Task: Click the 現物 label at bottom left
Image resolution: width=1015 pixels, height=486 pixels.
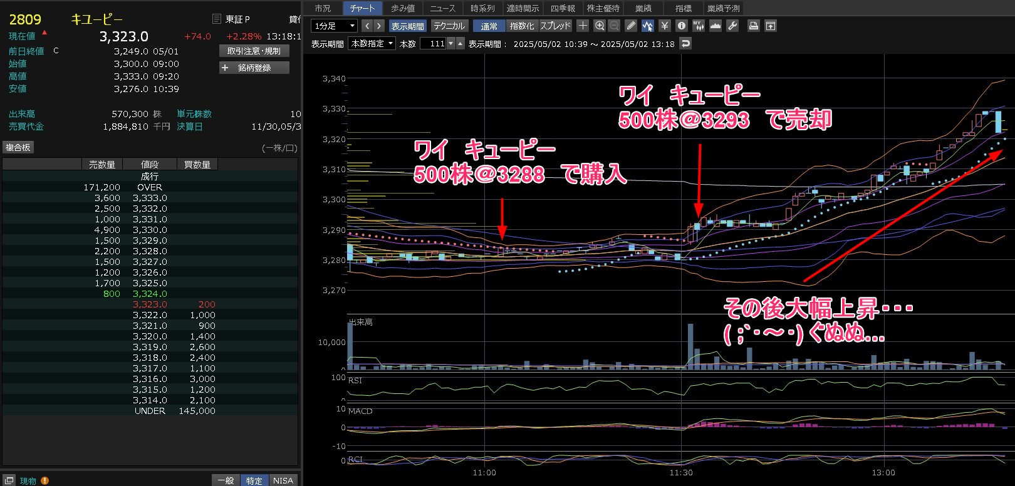Action: click(x=28, y=481)
